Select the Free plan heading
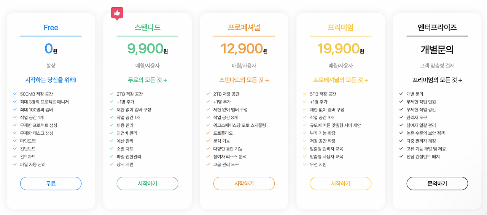The image size is (487, 215). pyautogui.click(x=51, y=28)
